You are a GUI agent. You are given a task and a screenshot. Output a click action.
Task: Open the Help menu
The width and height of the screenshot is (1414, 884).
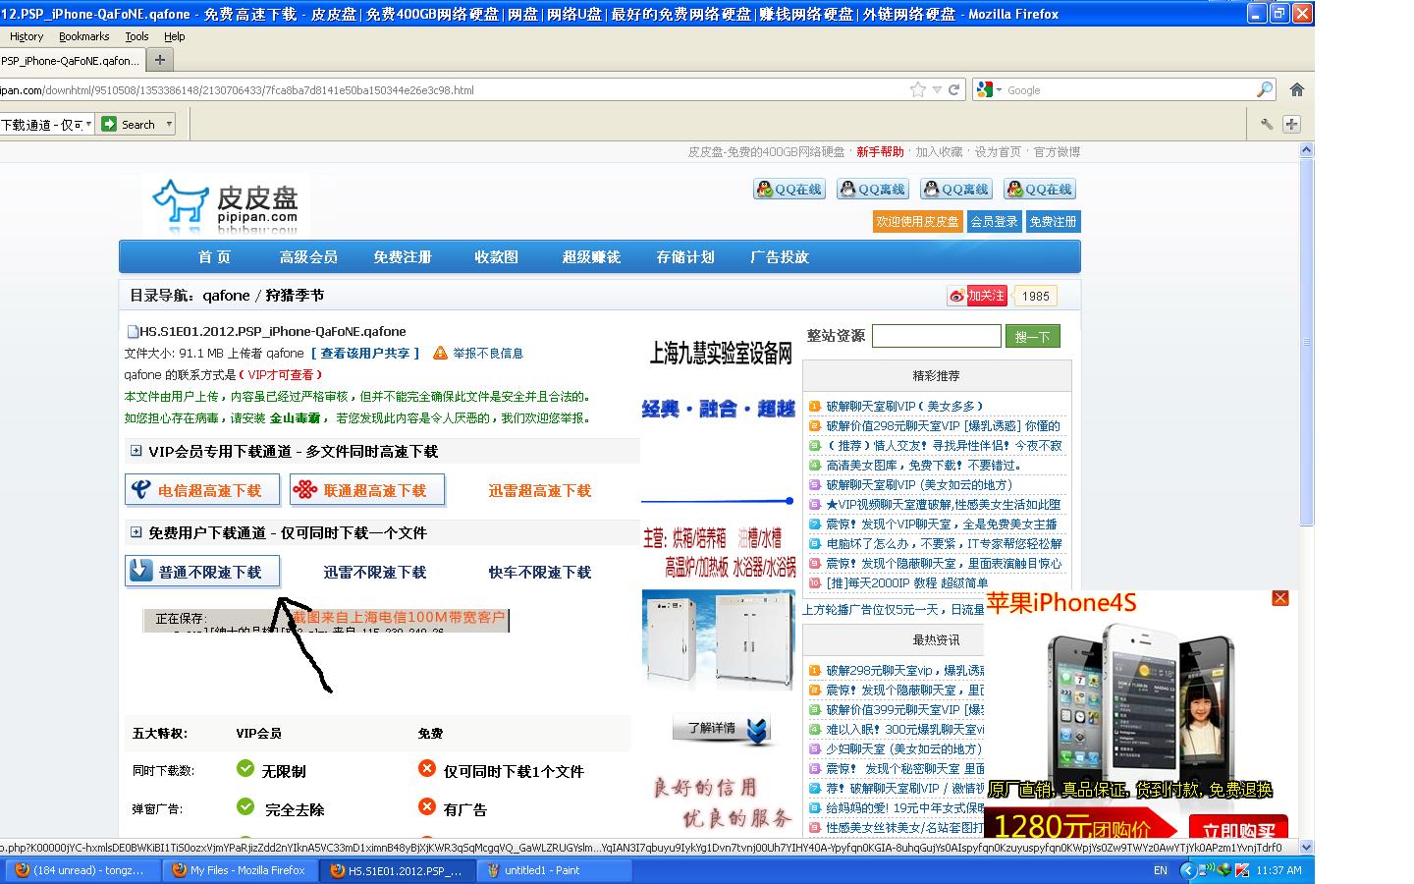click(174, 36)
